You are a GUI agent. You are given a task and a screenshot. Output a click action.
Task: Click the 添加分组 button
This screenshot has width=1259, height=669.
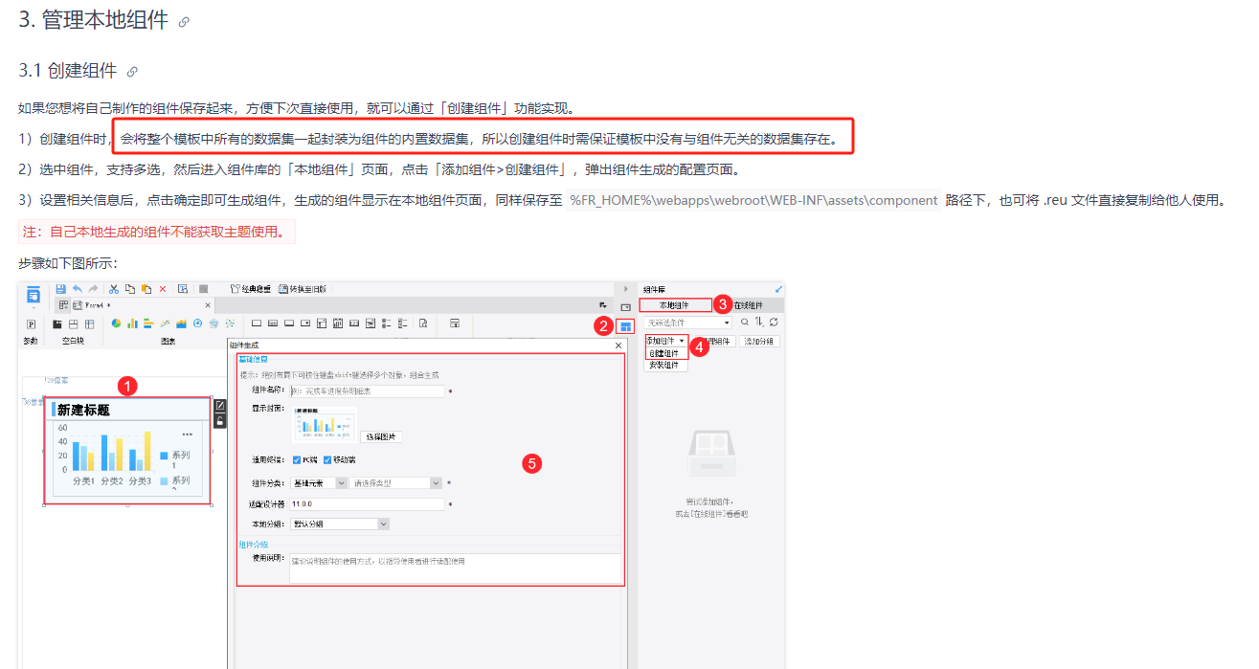coord(758,341)
